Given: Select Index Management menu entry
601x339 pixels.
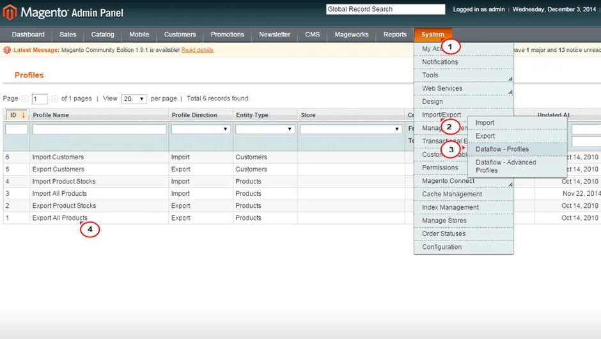Looking at the screenshot, I should point(464,207).
